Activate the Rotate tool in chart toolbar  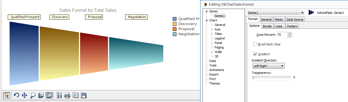point(16,95)
